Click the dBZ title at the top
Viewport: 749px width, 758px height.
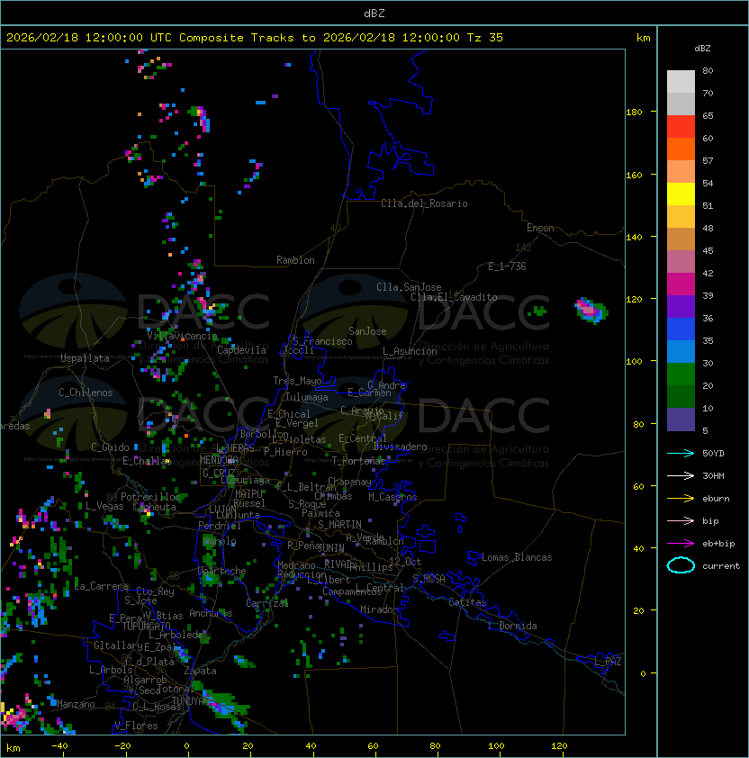[374, 13]
